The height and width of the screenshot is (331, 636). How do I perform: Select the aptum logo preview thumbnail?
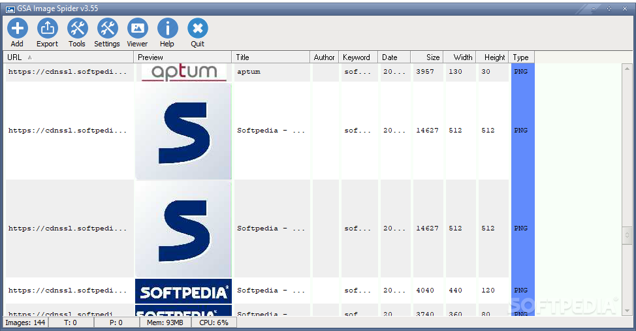click(183, 72)
